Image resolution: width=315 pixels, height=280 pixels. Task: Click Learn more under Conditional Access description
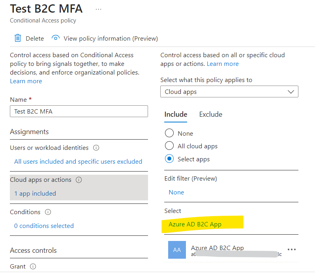tap(26, 81)
